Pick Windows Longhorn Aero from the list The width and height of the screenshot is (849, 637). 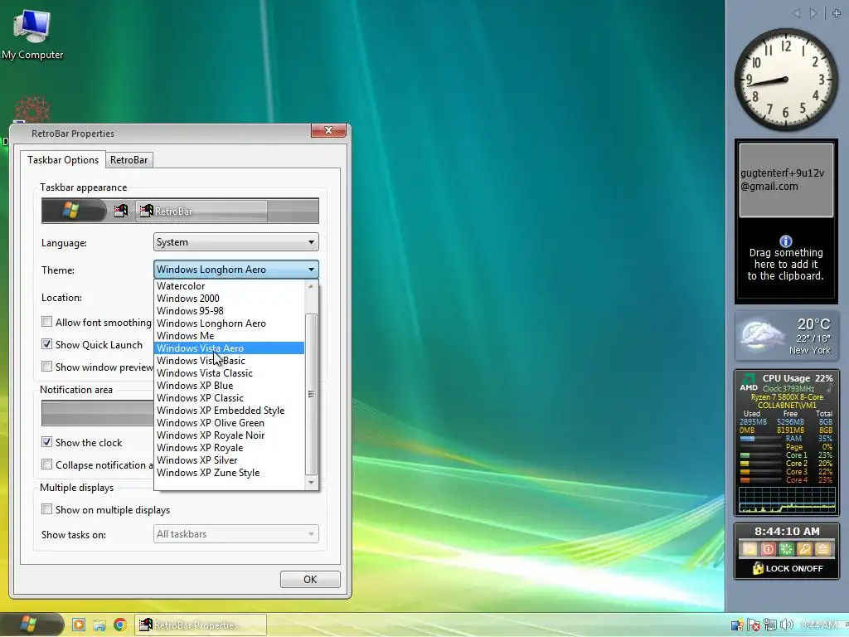coord(230,323)
